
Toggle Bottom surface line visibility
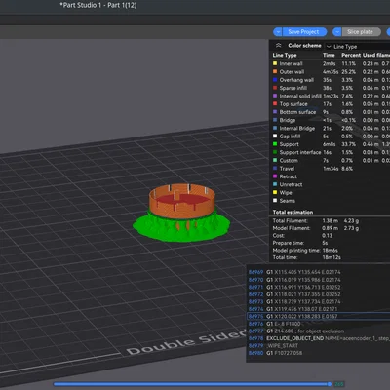point(330,112)
